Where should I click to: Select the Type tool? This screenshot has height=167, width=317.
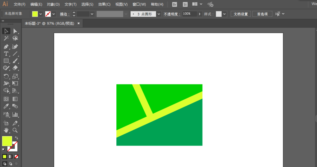[x=6, y=54]
